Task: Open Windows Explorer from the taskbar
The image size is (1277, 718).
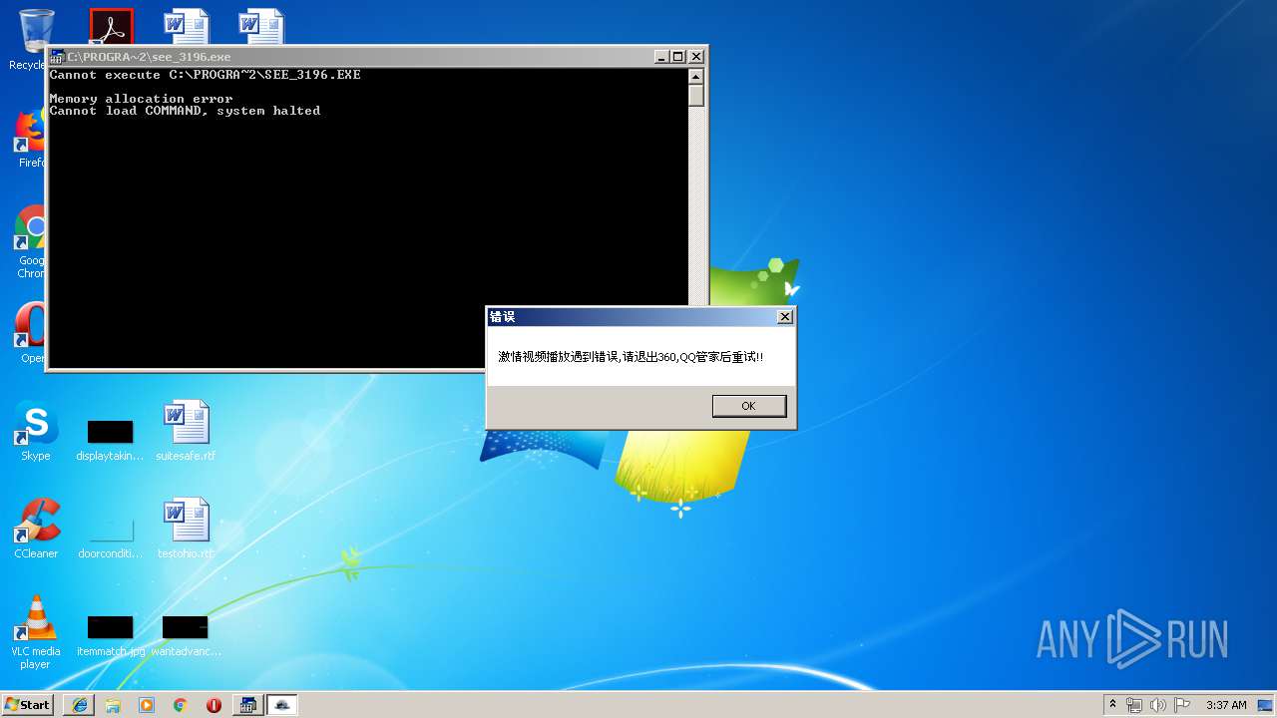Action: [x=113, y=704]
